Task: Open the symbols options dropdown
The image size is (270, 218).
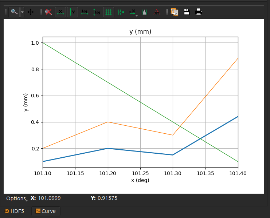Action: coord(133,12)
